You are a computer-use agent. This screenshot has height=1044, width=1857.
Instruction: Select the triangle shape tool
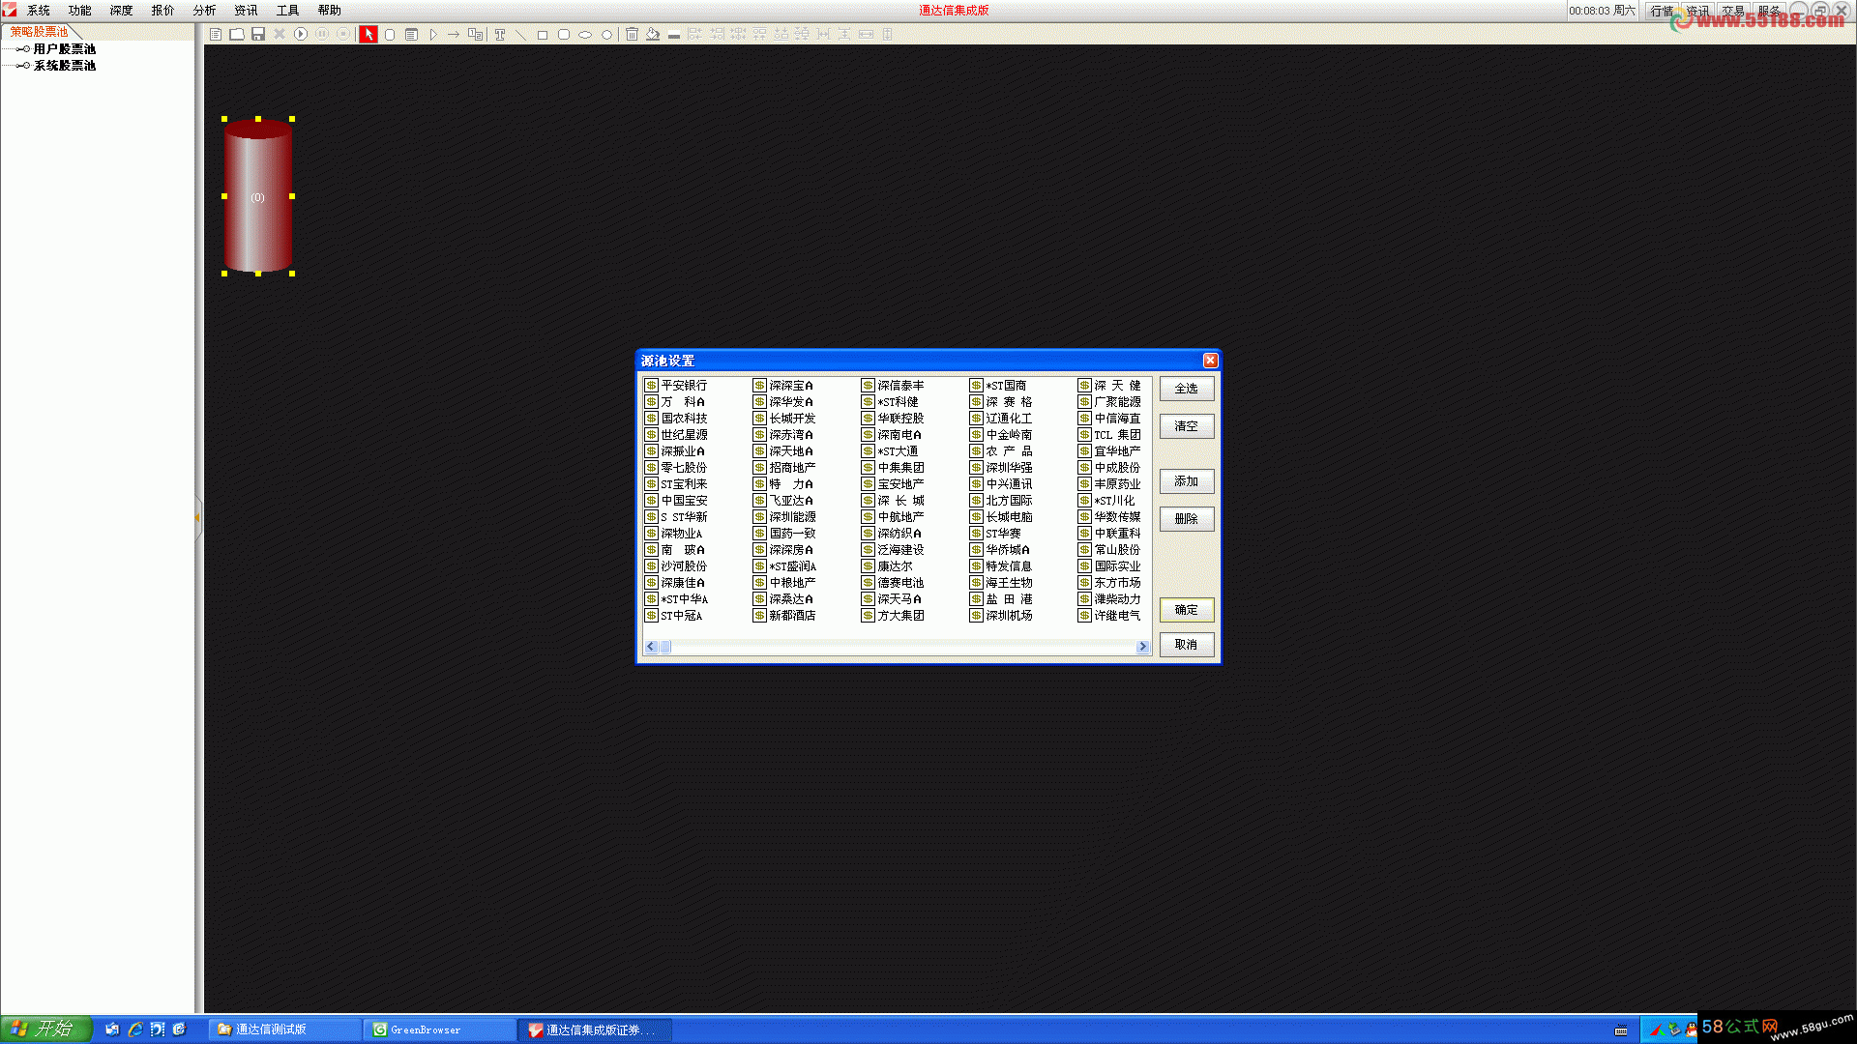click(432, 34)
